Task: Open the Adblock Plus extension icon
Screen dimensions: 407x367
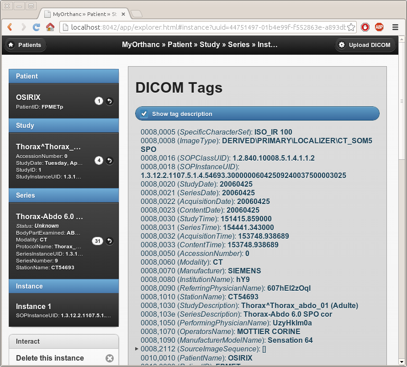Action: 379,27
